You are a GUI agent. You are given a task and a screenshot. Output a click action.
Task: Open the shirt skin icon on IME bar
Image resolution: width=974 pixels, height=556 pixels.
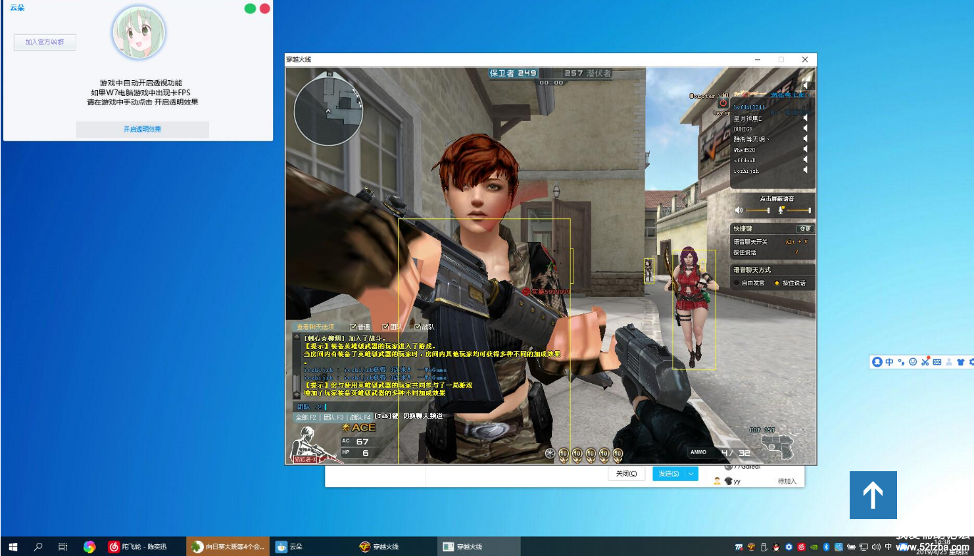[x=960, y=362]
